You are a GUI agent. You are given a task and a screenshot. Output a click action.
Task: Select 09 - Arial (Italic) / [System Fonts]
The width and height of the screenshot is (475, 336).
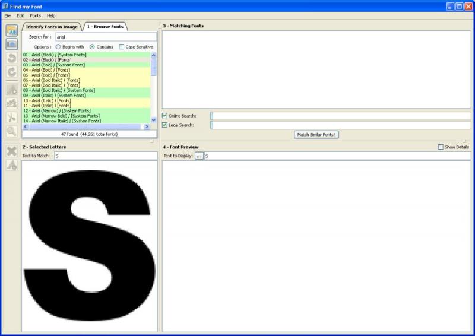click(x=86, y=96)
